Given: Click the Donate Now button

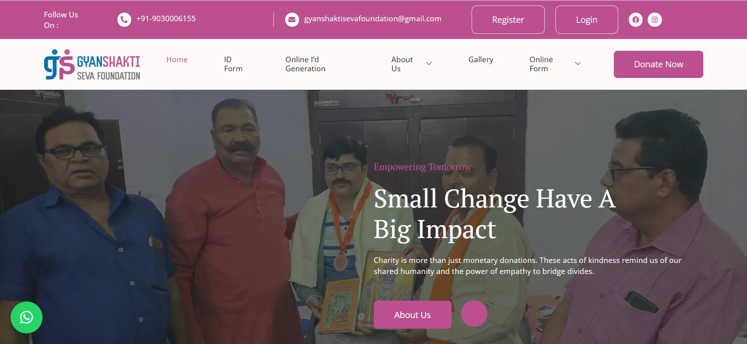Looking at the screenshot, I should (658, 64).
